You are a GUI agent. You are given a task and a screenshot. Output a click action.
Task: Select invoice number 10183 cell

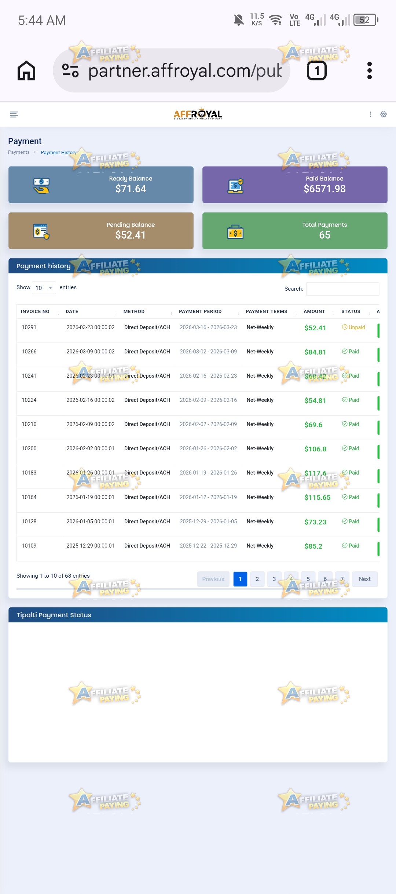pyautogui.click(x=29, y=473)
